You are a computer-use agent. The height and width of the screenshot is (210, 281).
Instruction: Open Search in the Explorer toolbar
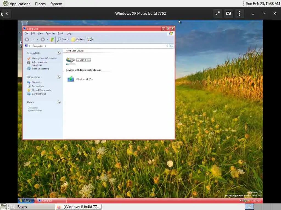[x=63, y=39]
